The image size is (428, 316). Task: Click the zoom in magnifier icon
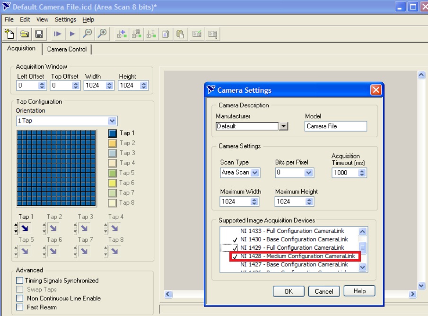point(102,34)
